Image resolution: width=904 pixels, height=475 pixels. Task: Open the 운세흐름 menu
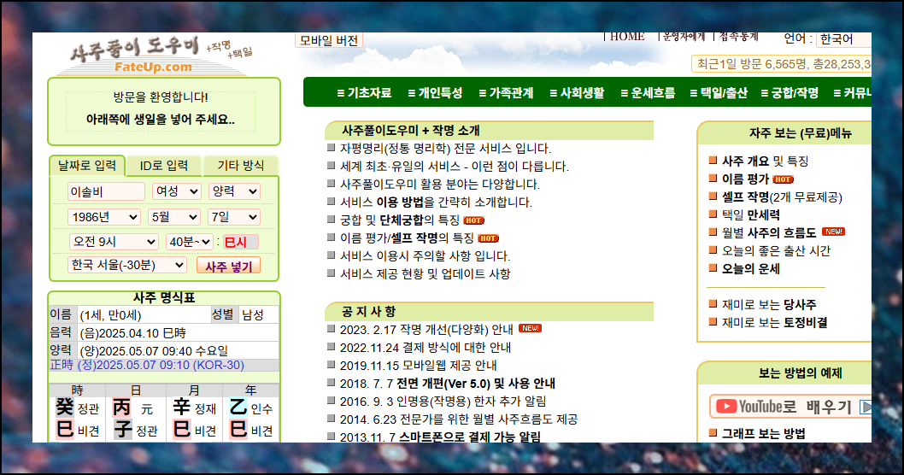[x=648, y=93]
